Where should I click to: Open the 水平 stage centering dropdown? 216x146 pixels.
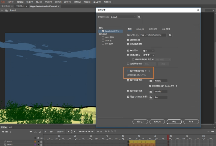(148, 51)
